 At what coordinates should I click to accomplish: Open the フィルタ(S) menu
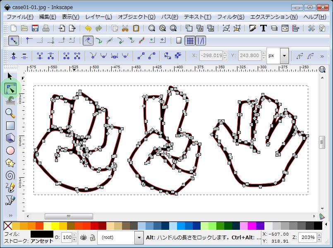[x=230, y=17]
